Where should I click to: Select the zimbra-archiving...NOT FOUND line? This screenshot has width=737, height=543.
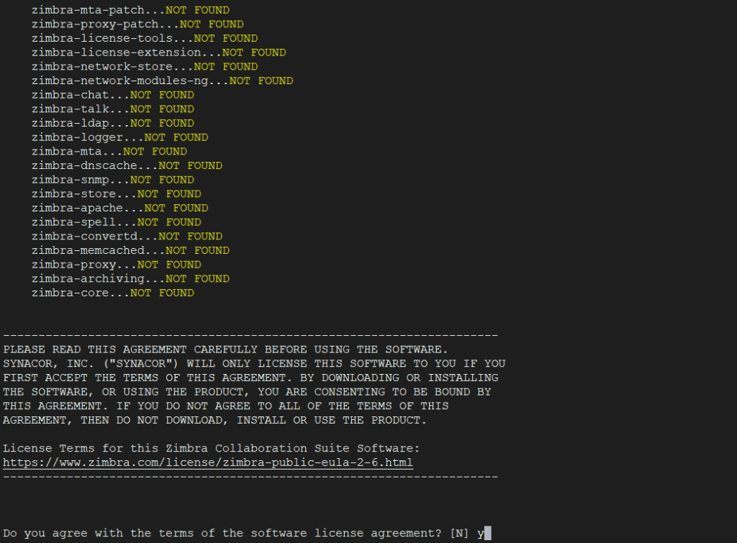click(131, 279)
